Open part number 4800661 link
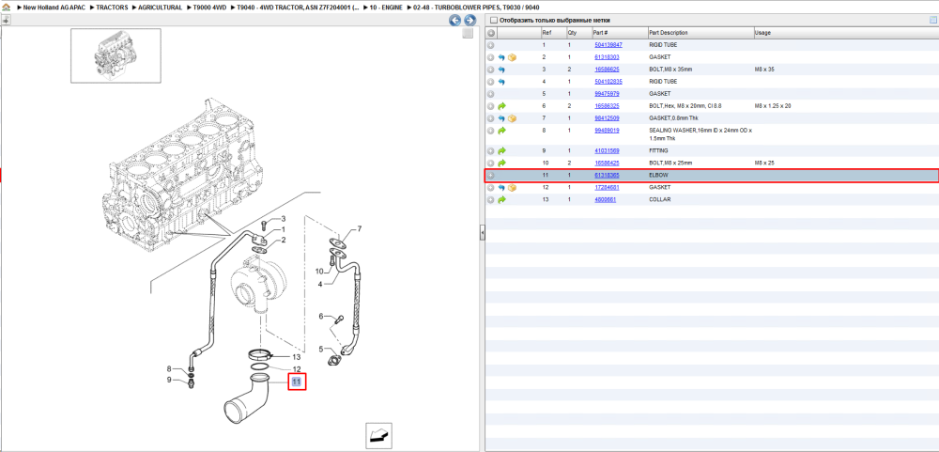939x452 pixels. 605,199
